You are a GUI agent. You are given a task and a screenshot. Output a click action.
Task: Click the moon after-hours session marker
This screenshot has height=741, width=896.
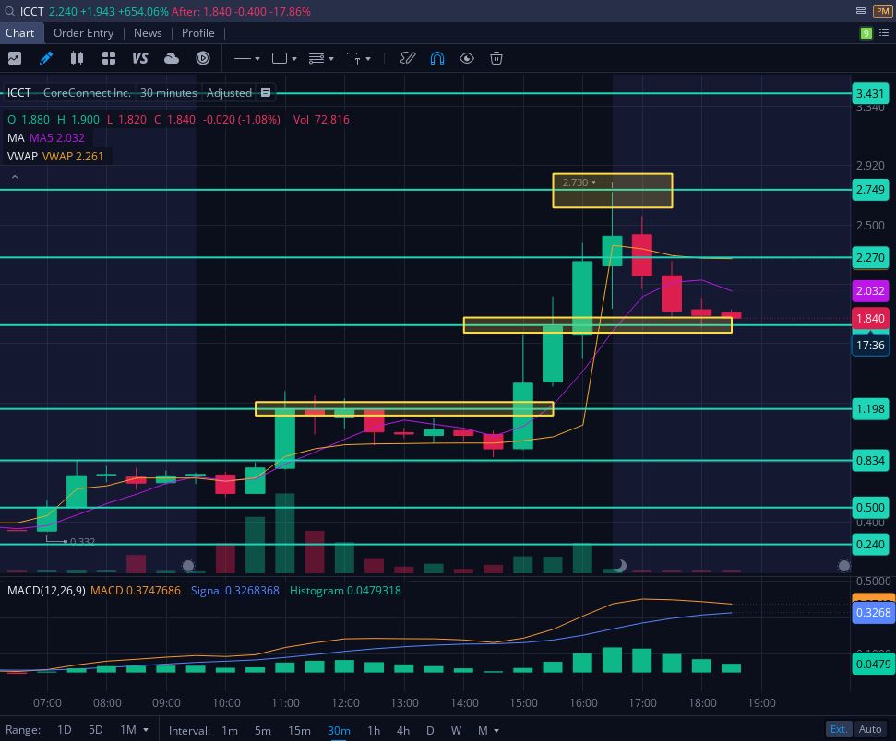point(620,566)
